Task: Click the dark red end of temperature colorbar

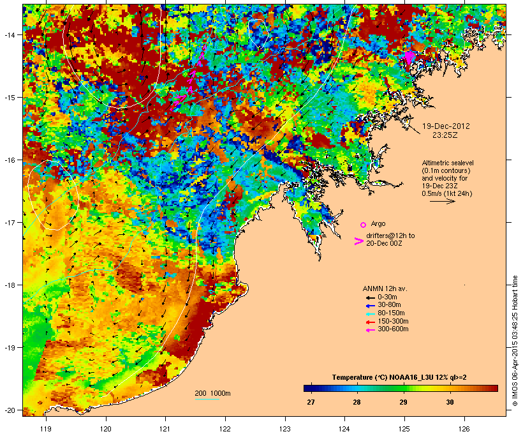Action: (x=493, y=388)
